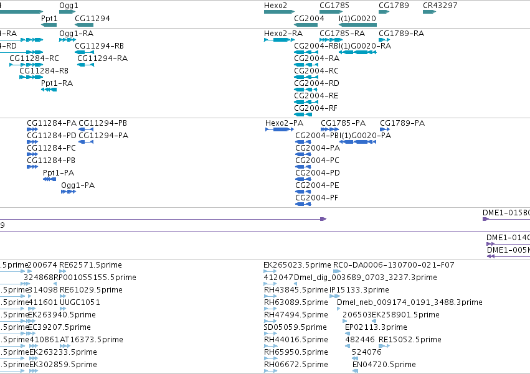This screenshot has width=530, height=374.
Task: Click the l(1)G0020-RA transcript
Action: click(x=357, y=52)
